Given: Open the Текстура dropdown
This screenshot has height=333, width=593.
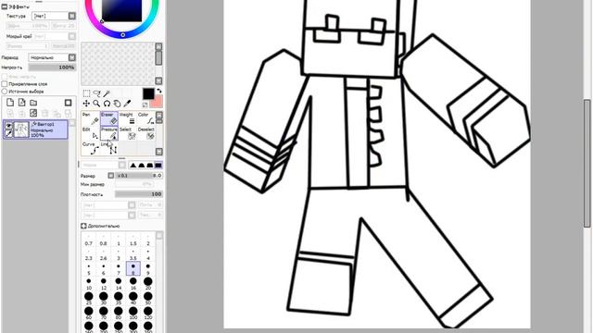Looking at the screenshot, I should tap(72, 16).
